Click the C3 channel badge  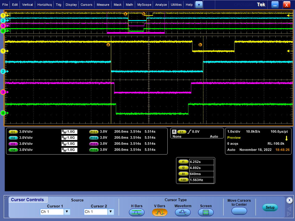(x=13, y=144)
